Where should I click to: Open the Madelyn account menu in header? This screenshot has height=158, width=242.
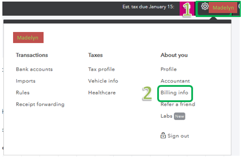tap(223, 8)
